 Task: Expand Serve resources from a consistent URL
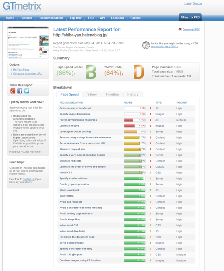coord(82,143)
